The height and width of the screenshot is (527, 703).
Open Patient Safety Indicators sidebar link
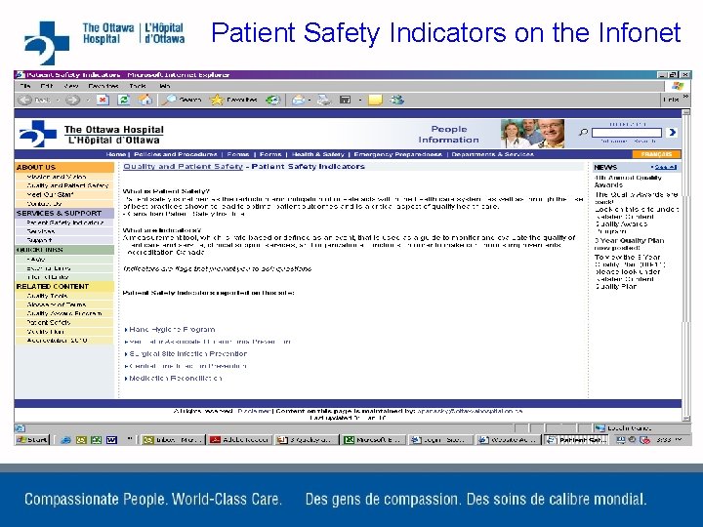coord(65,223)
